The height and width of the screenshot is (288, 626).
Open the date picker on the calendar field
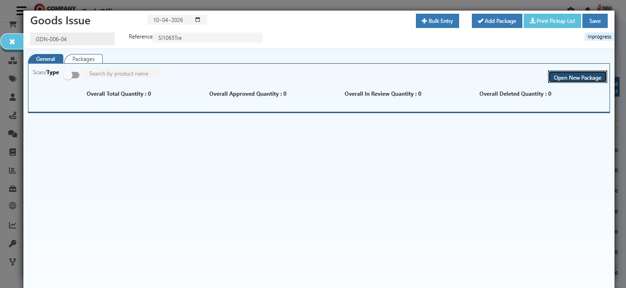coord(197,19)
